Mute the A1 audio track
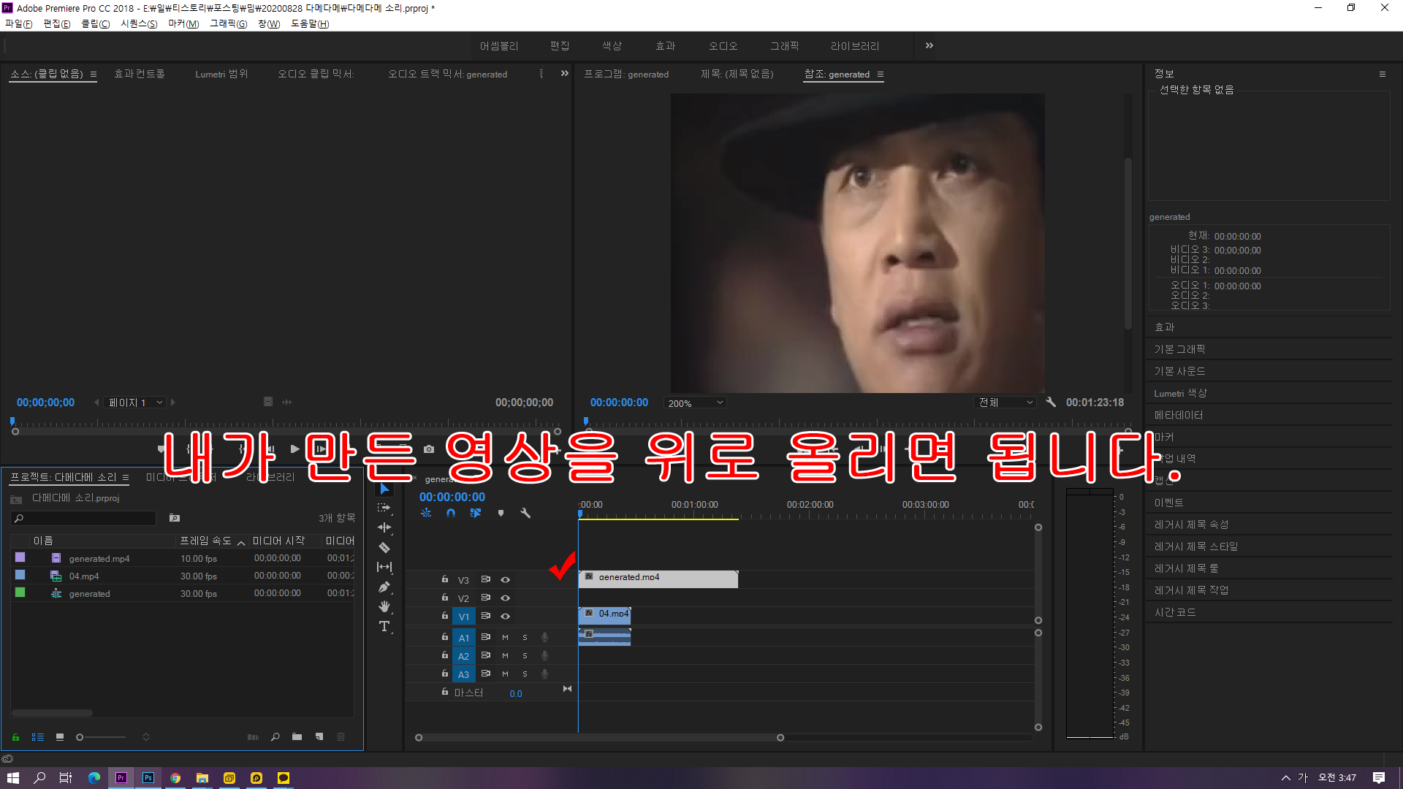Viewport: 1403px width, 789px height. click(505, 637)
